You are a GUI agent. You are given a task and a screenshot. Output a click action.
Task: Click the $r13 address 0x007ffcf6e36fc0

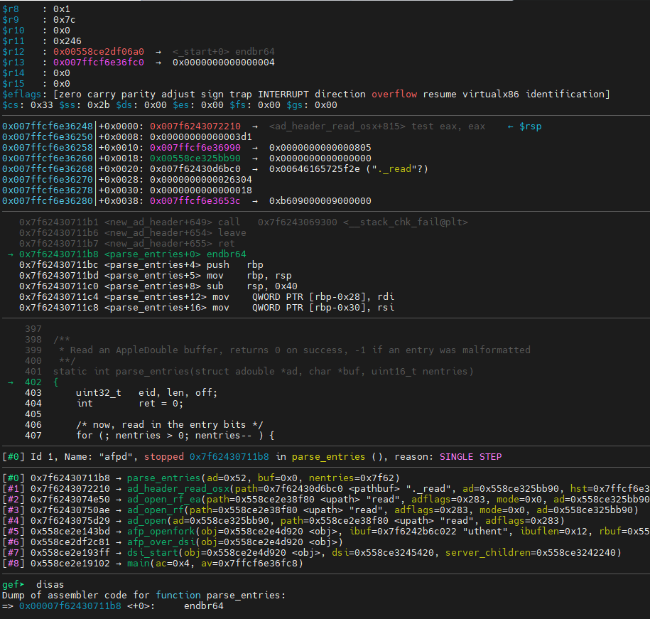pyautogui.click(x=99, y=63)
